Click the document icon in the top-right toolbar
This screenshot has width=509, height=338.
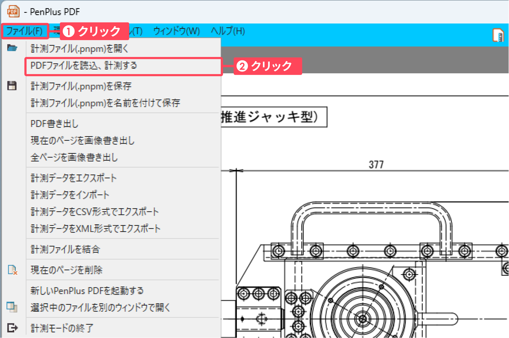tap(498, 35)
